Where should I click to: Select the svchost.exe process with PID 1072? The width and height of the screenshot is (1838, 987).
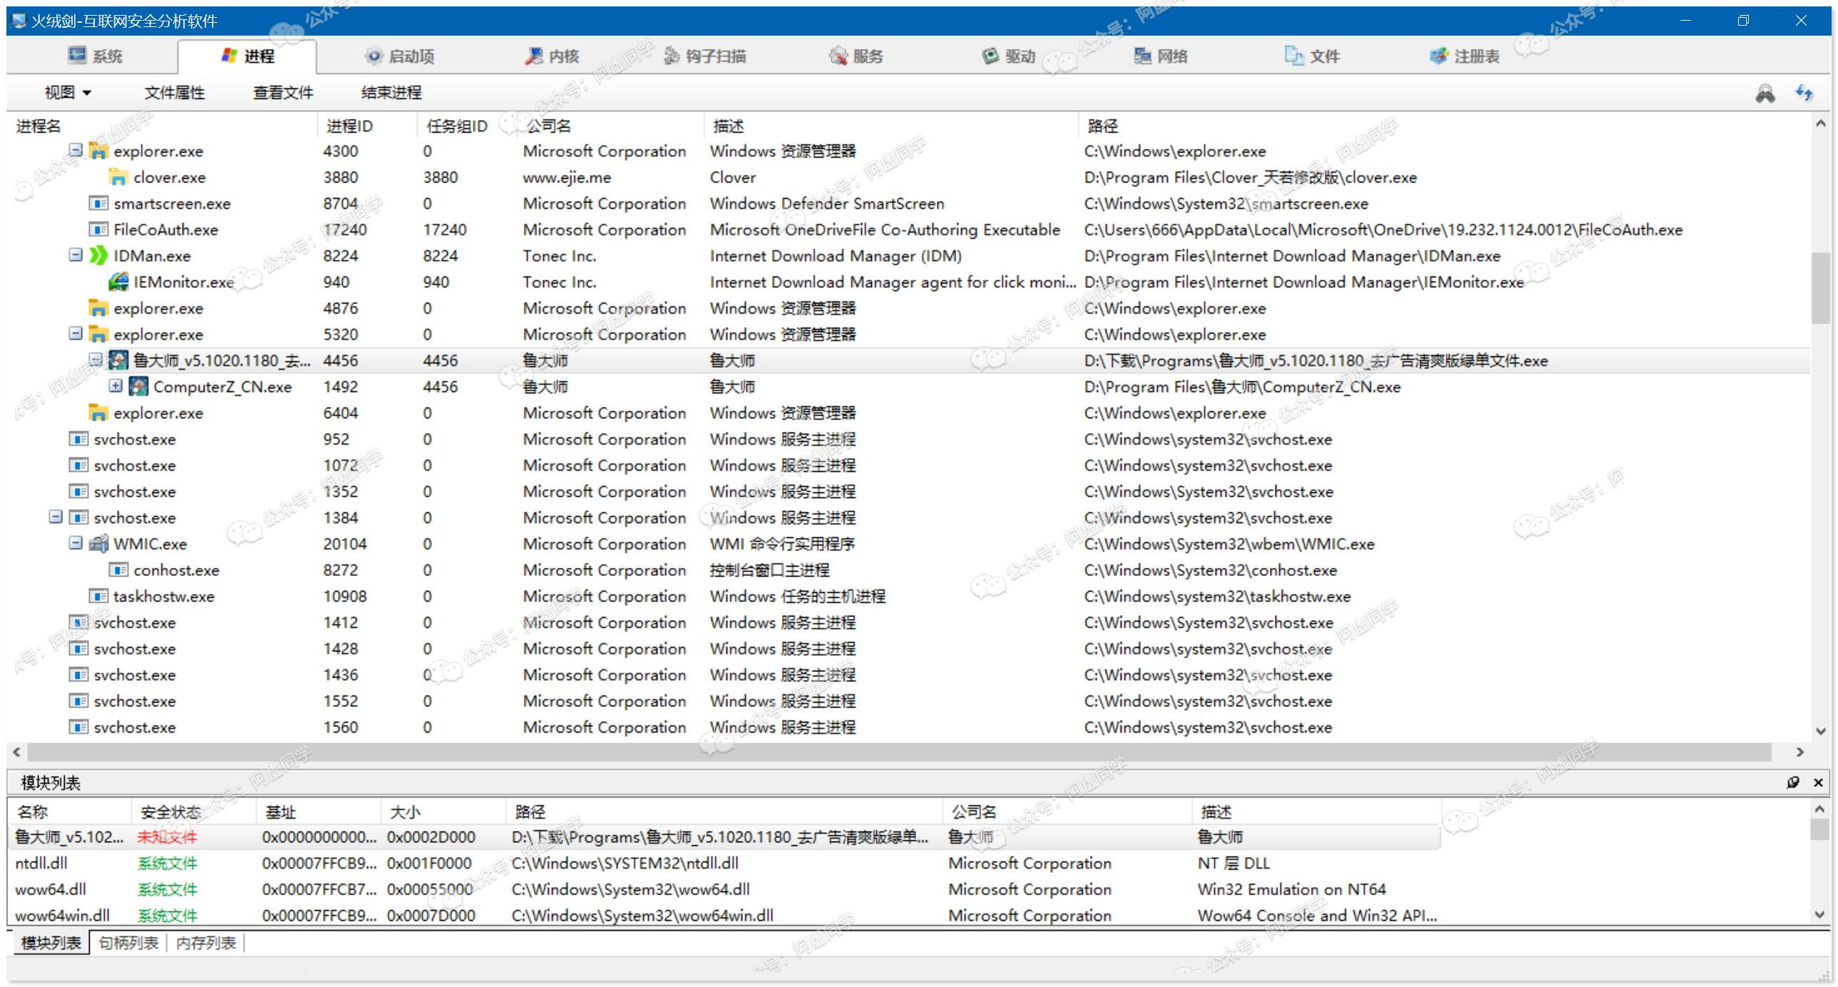909,465
